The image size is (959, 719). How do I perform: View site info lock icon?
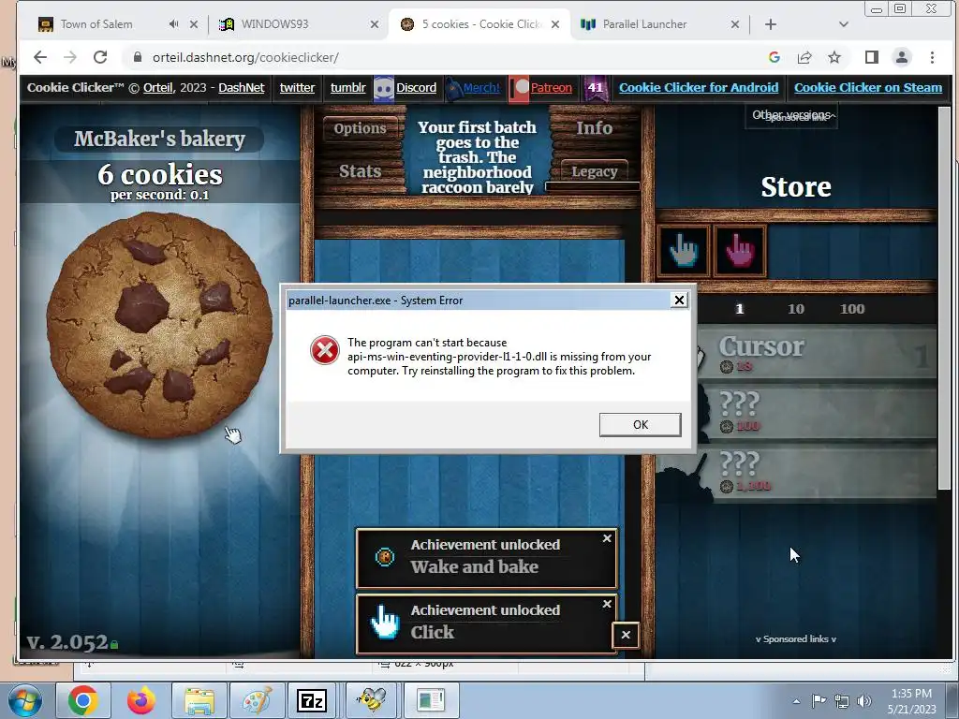138,57
